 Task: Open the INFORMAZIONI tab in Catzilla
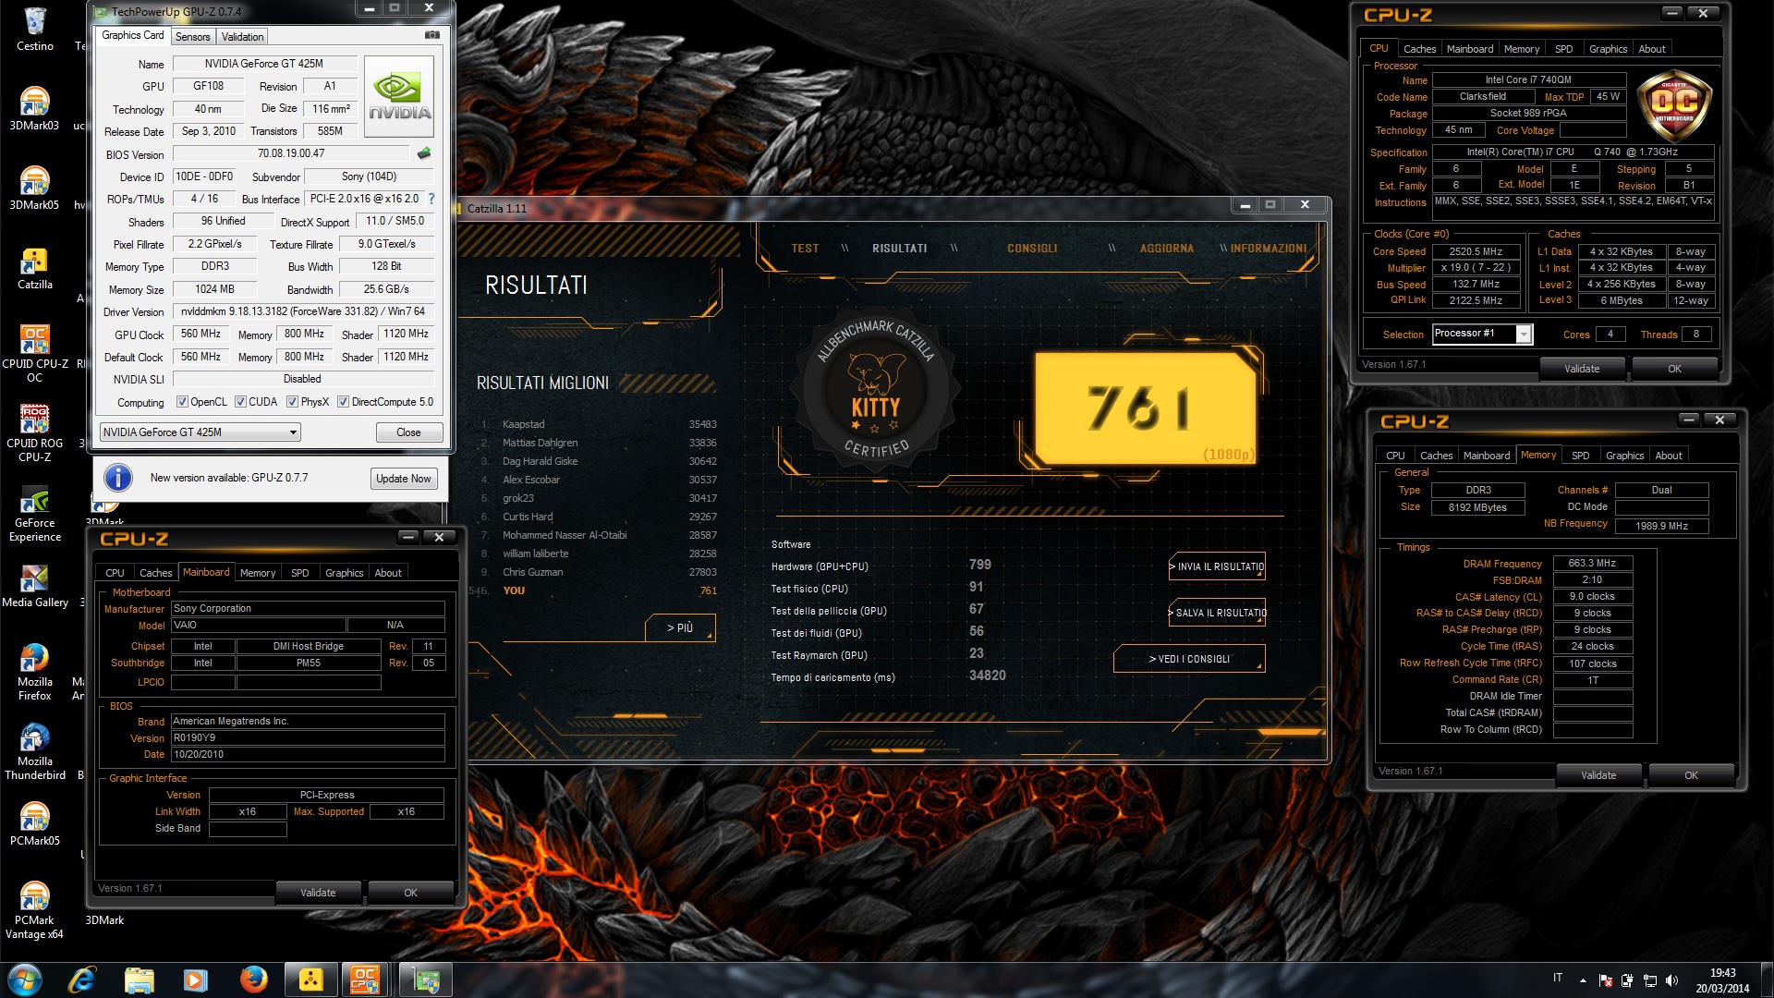pos(1268,249)
